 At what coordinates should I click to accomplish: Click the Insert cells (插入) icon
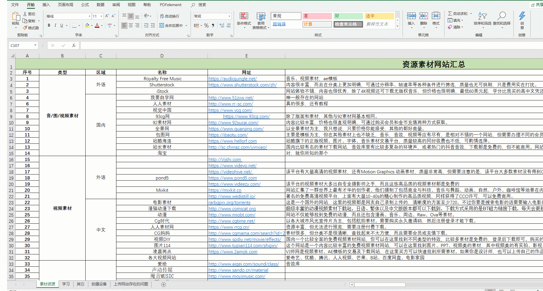coord(411,16)
